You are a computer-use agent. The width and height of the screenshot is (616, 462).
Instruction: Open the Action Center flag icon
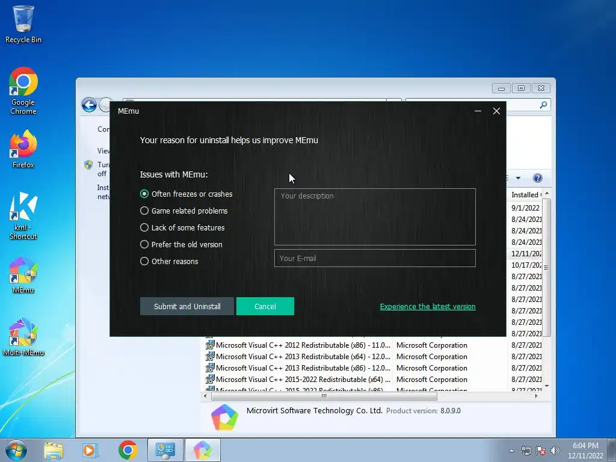pyautogui.click(x=541, y=451)
